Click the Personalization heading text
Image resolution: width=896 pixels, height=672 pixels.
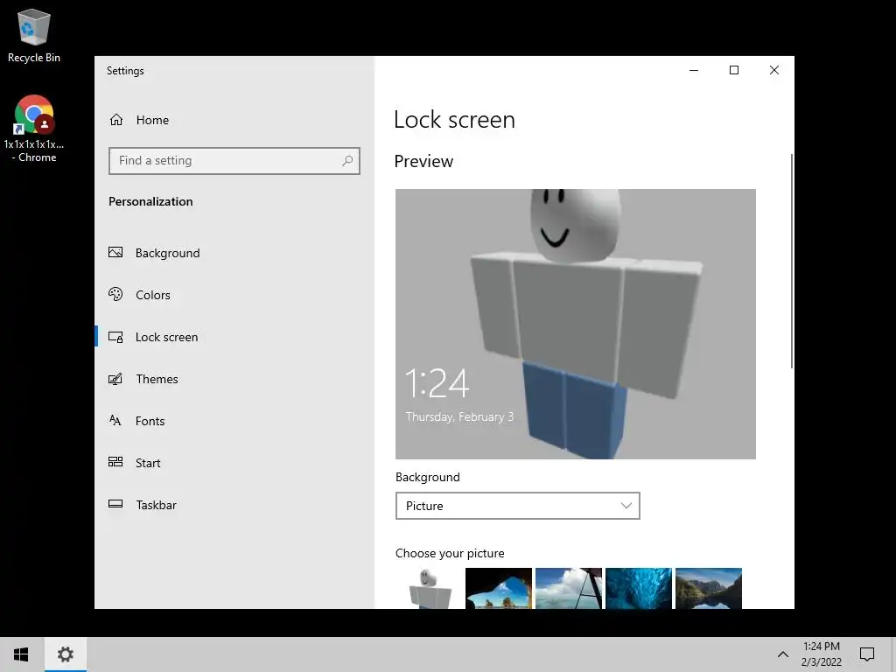click(150, 201)
